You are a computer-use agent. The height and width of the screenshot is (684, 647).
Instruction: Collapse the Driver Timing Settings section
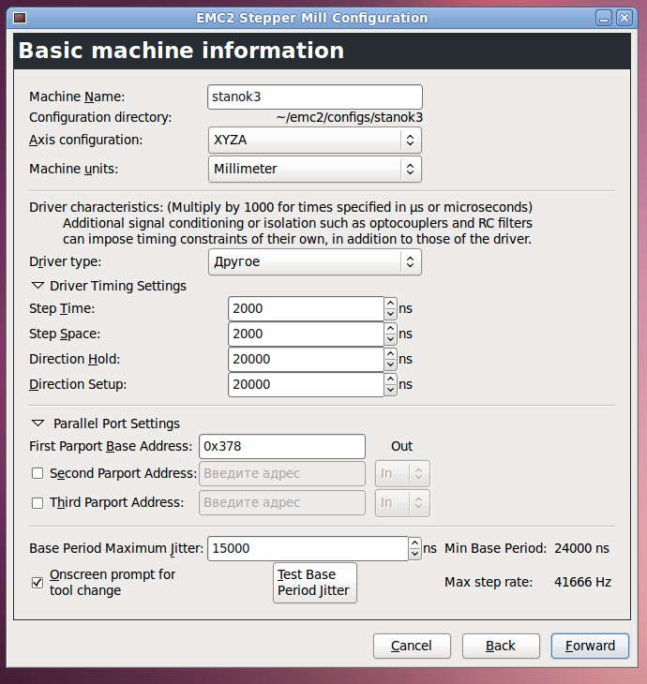point(38,286)
